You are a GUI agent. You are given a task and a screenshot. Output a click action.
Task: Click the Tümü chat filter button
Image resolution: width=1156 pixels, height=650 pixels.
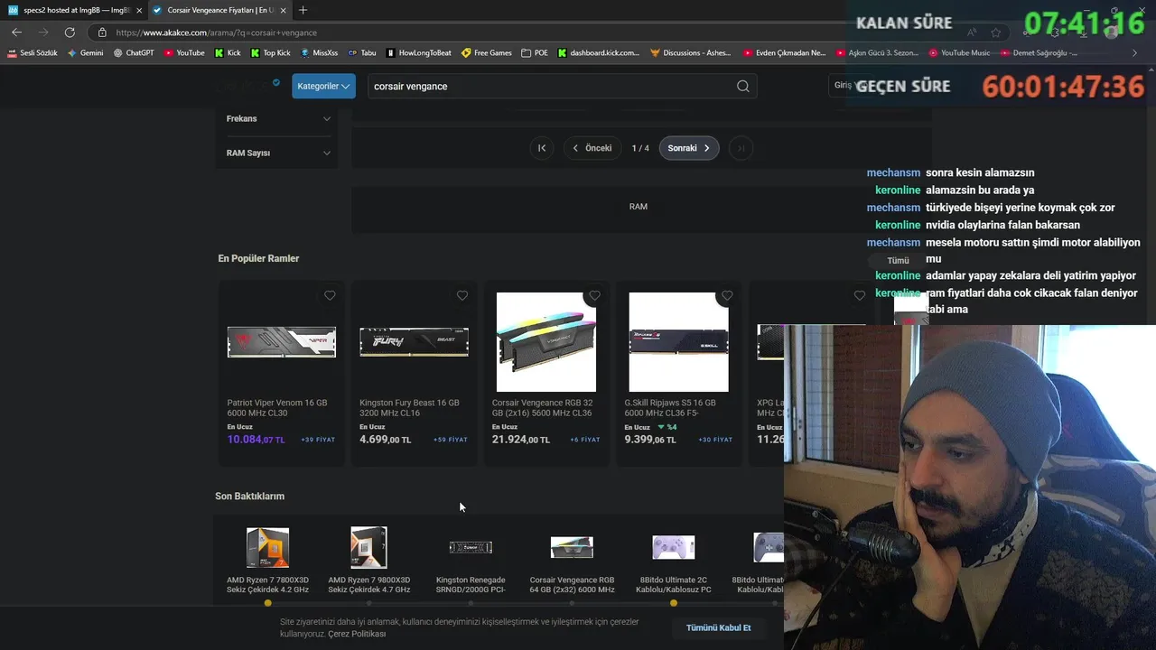[x=898, y=260]
